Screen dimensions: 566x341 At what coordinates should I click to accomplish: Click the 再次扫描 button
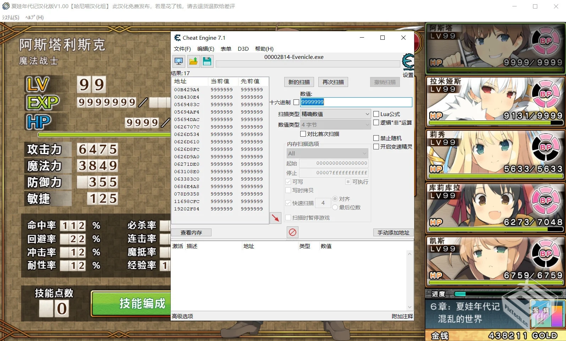pyautogui.click(x=333, y=82)
